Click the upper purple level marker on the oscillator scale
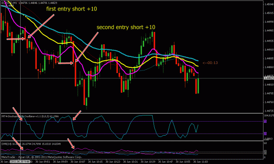Viewport: 274px width, 164px height. (265, 121)
